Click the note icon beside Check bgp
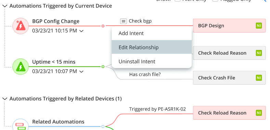 [123, 21]
